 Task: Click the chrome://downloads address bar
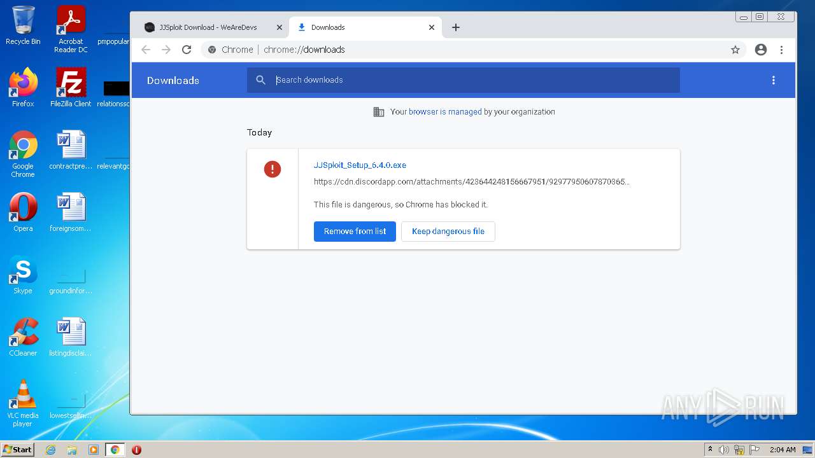click(474, 50)
